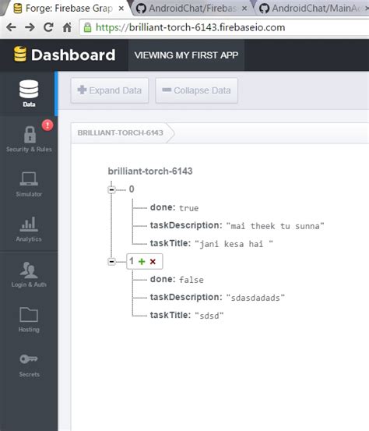Click the BRILLIANT-TORCH-6143 breadcrumb

[120, 132]
